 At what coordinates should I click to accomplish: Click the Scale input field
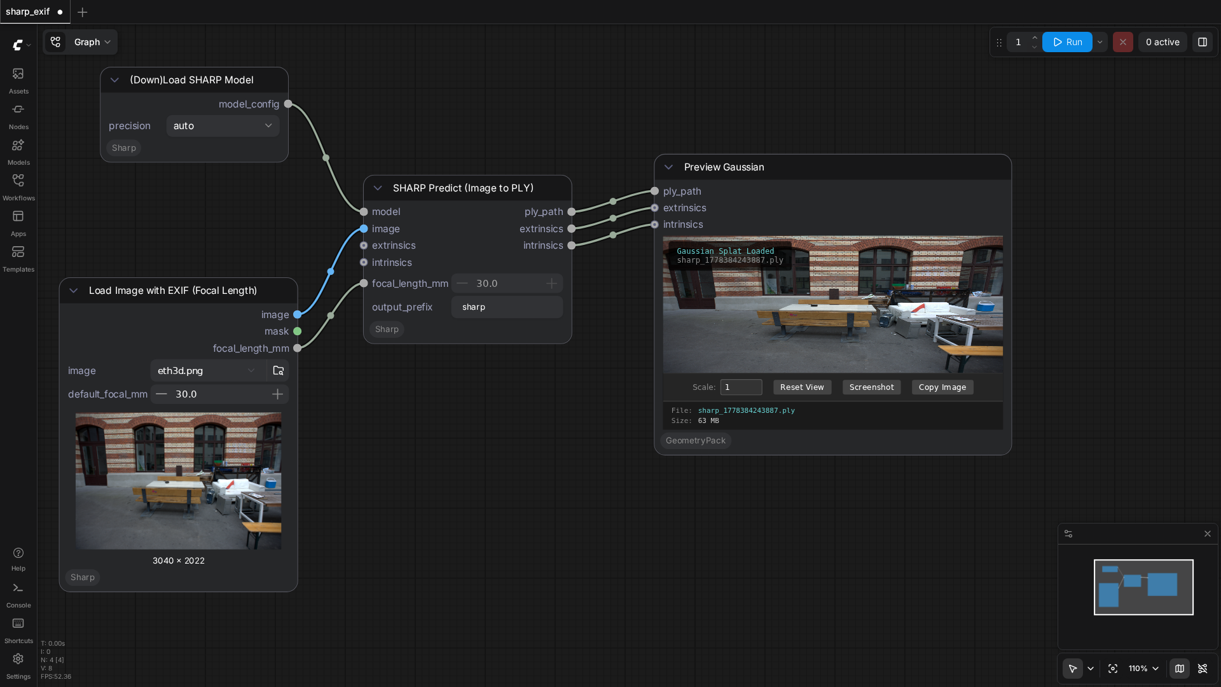[741, 387]
